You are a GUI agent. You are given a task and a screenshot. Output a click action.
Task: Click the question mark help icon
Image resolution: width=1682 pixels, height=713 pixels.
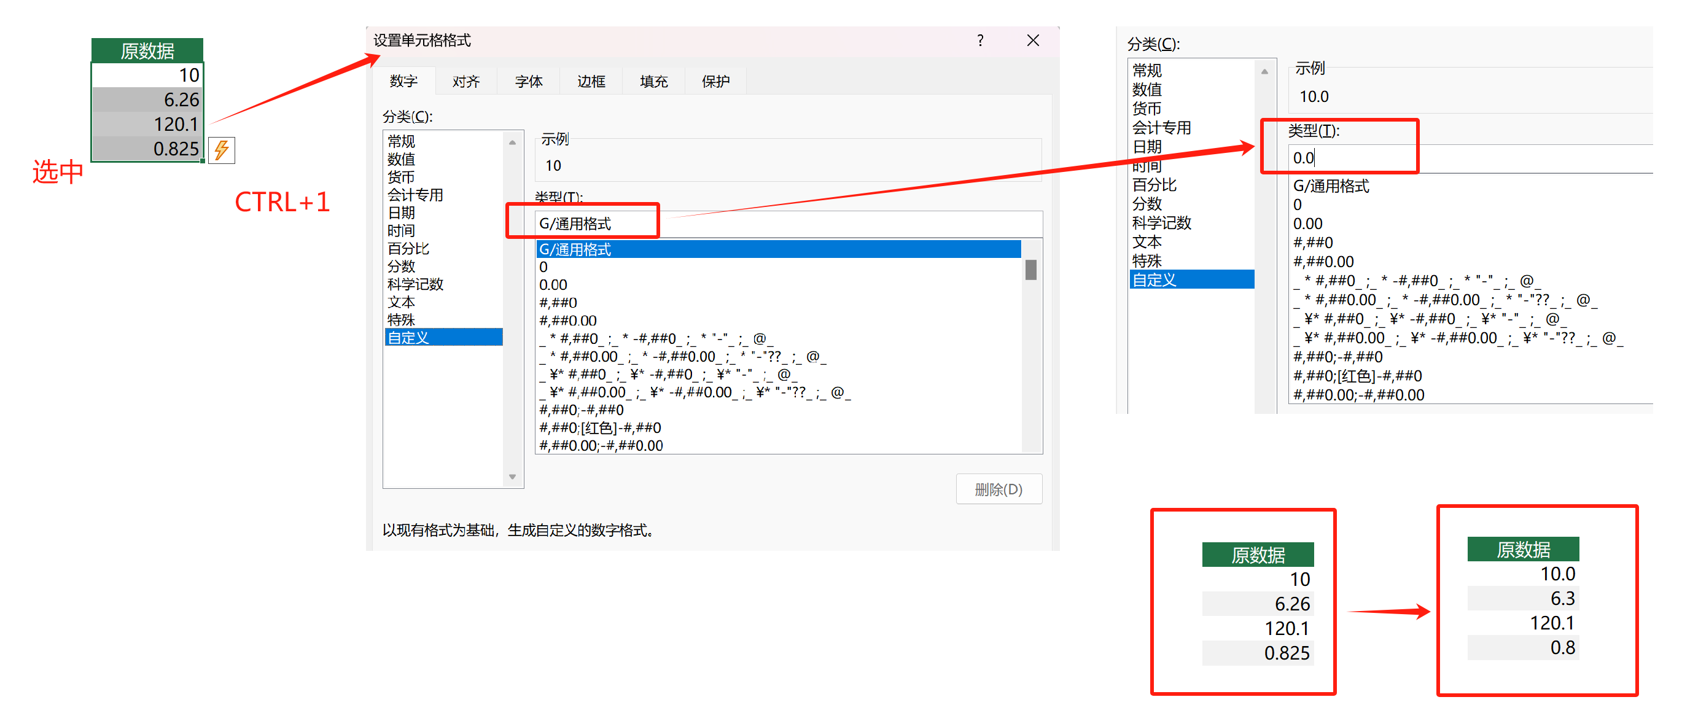pyautogui.click(x=979, y=41)
